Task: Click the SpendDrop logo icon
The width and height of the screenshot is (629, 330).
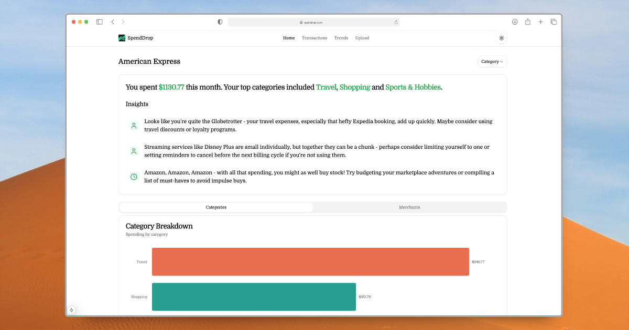Action: point(121,38)
